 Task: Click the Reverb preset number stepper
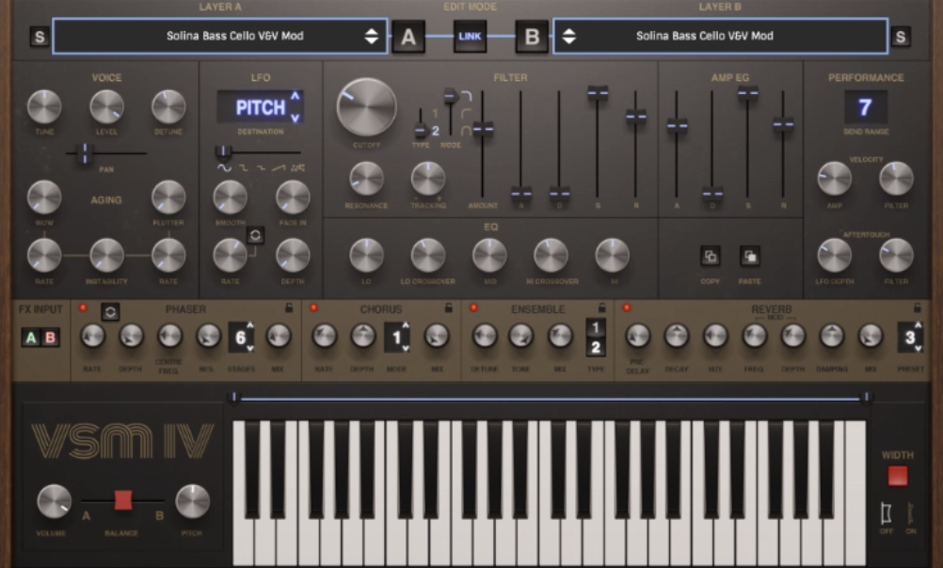pos(911,338)
